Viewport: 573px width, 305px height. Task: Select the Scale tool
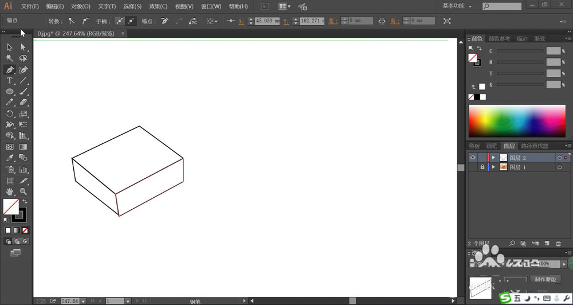point(23,114)
